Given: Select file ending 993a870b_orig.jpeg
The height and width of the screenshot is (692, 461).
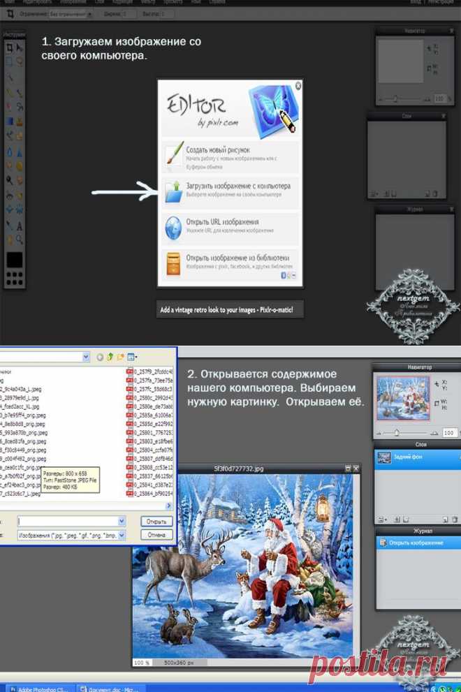Looking at the screenshot, I should pos(24,432).
